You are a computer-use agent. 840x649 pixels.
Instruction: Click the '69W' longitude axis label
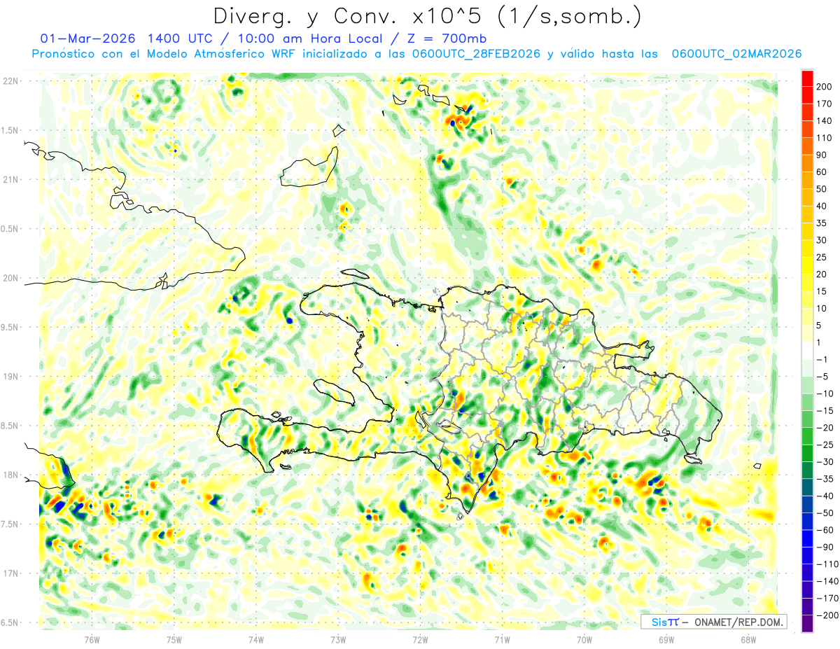tap(666, 639)
